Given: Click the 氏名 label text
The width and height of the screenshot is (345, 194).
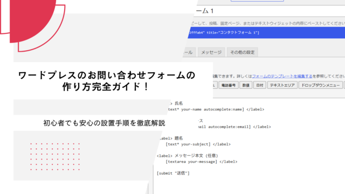Looking at the screenshot, I should [x=178, y=103].
